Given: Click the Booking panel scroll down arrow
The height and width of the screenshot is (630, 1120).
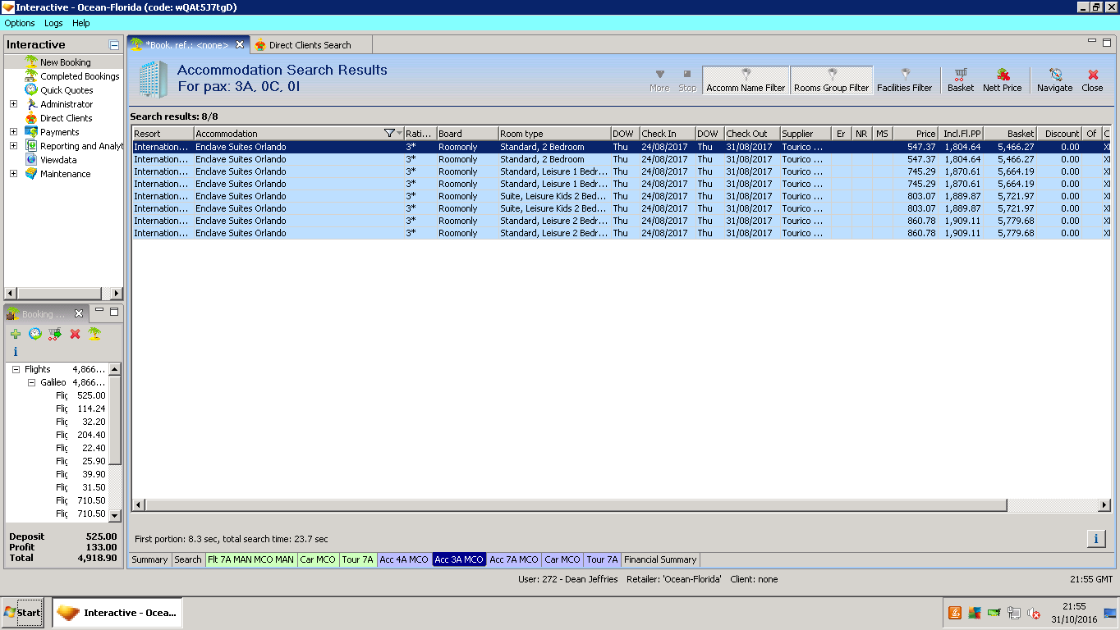Looking at the screenshot, I should coord(115,515).
